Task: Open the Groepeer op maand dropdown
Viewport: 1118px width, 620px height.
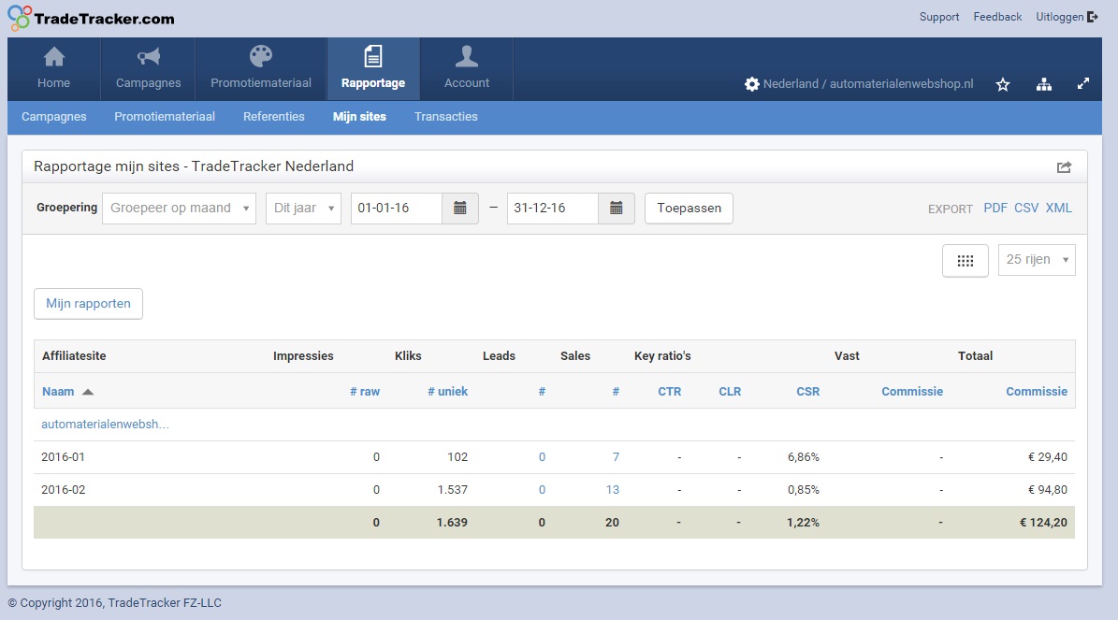Action: click(179, 209)
